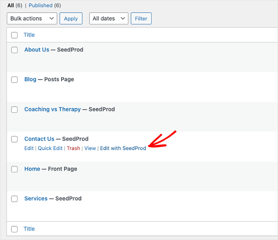Check the box for About Us page
Screen dimensions: 278x240
click(14, 50)
